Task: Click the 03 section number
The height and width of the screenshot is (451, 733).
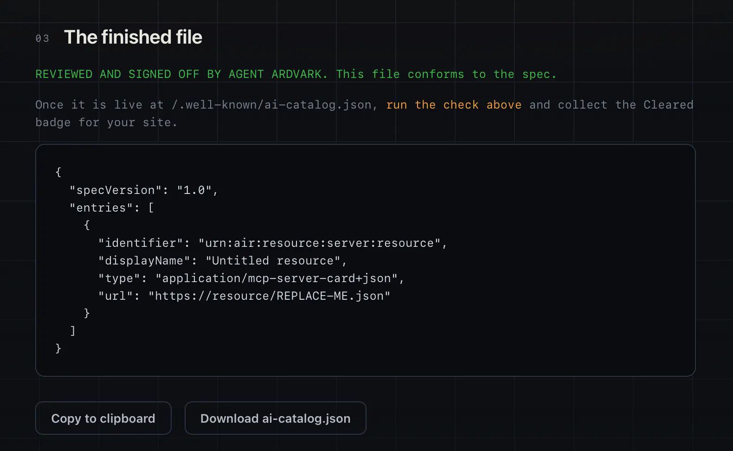Action: [x=42, y=39]
